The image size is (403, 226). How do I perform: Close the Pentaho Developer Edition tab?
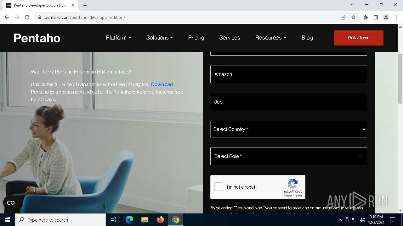click(x=73, y=5)
